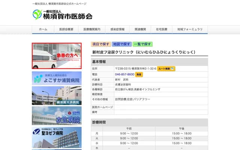Click the 横須賀共済病院 banner image
Image resolution: width=240 pixels, height=150 pixels.
tap(57, 96)
